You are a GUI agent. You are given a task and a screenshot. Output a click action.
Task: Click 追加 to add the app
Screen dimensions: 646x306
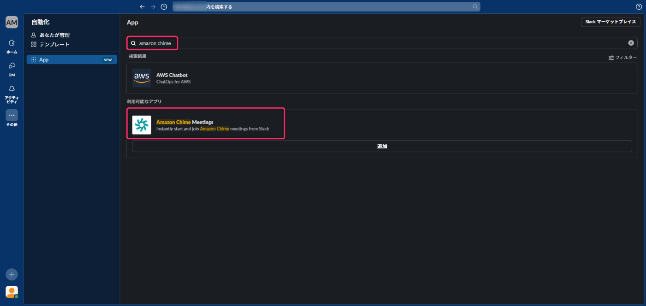coord(382,146)
